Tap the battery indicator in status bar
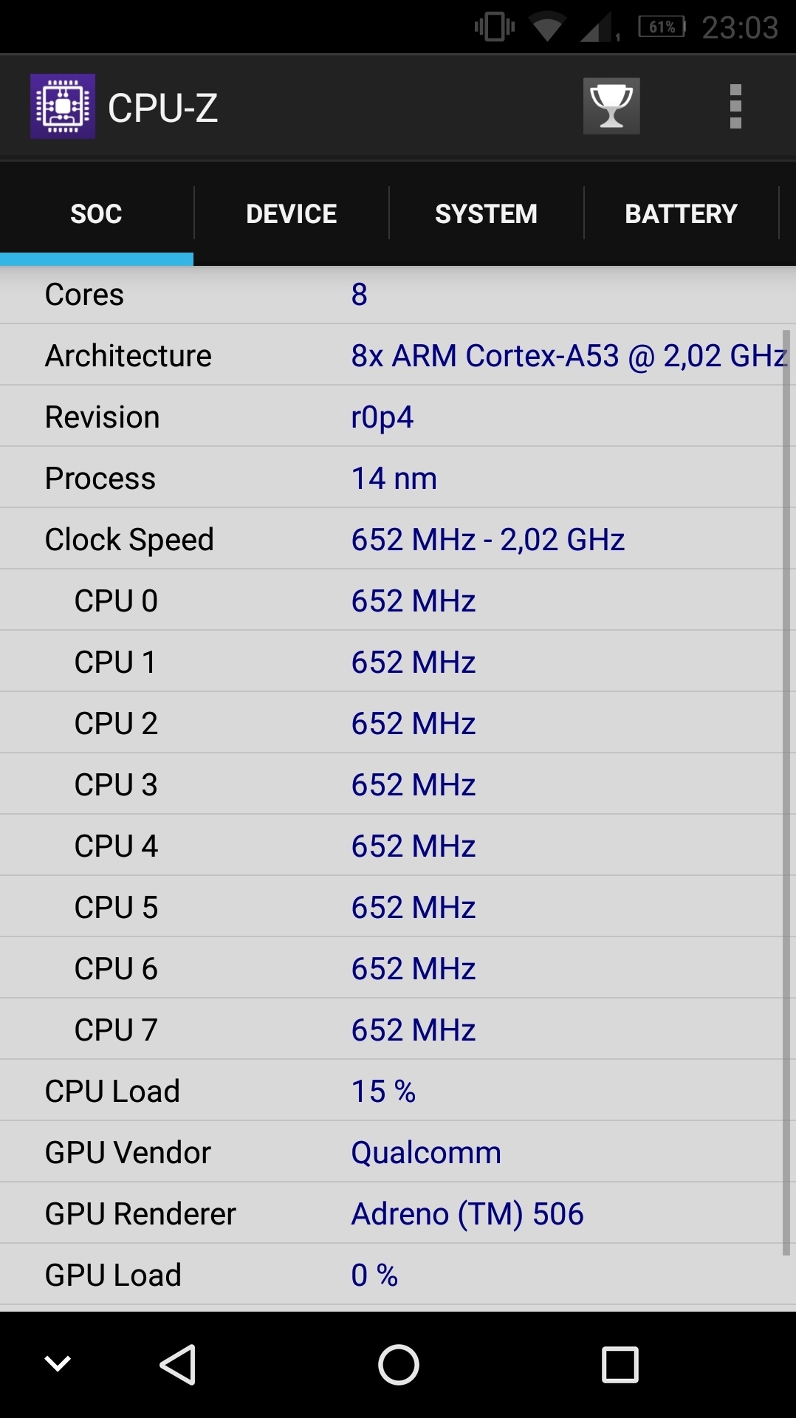This screenshot has height=1418, width=796. 662,27
